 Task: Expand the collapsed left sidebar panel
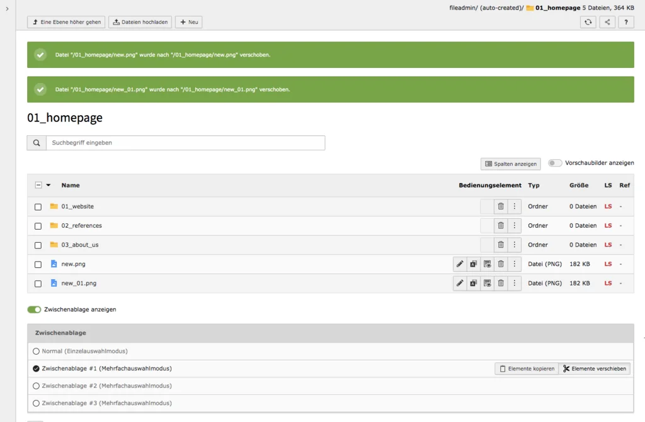pos(6,9)
